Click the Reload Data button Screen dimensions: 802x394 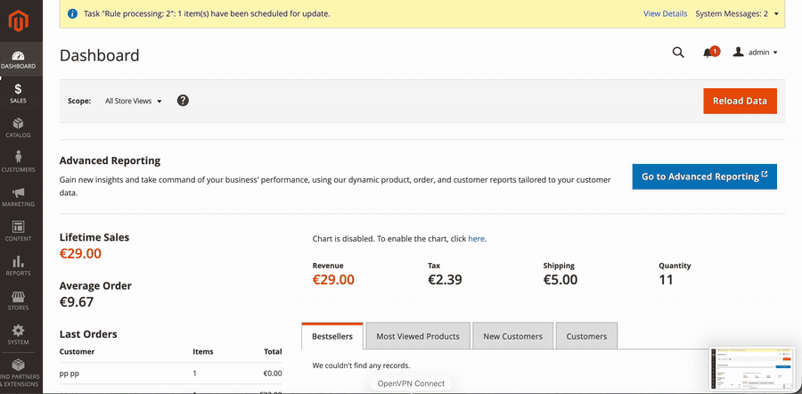(x=741, y=101)
